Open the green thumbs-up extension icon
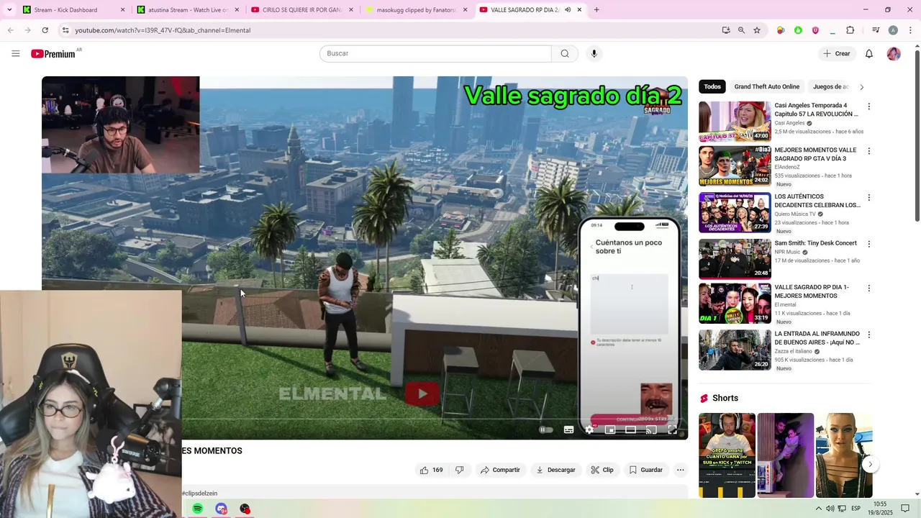921x518 pixels. (798, 30)
